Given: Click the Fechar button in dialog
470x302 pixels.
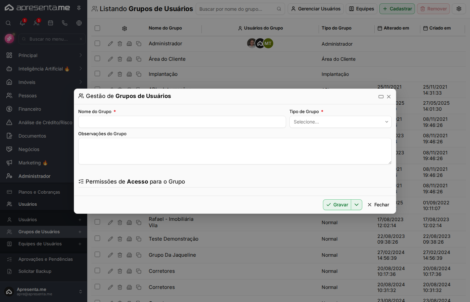Looking at the screenshot, I should 378,205.
